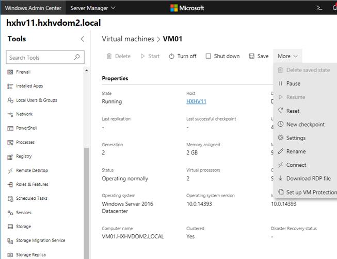Click the tools list scroll-up arrow
Image resolution: width=337 pixels, height=259 pixels.
point(86,71)
